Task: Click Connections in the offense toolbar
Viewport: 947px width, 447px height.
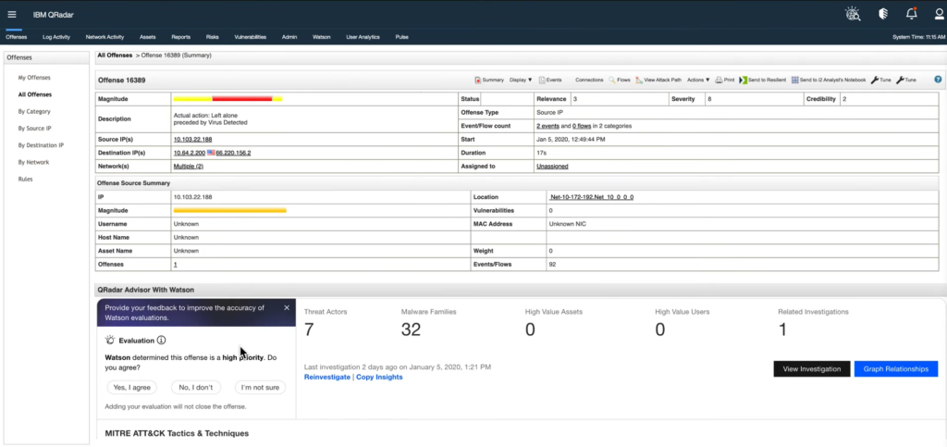Action: 589,80
